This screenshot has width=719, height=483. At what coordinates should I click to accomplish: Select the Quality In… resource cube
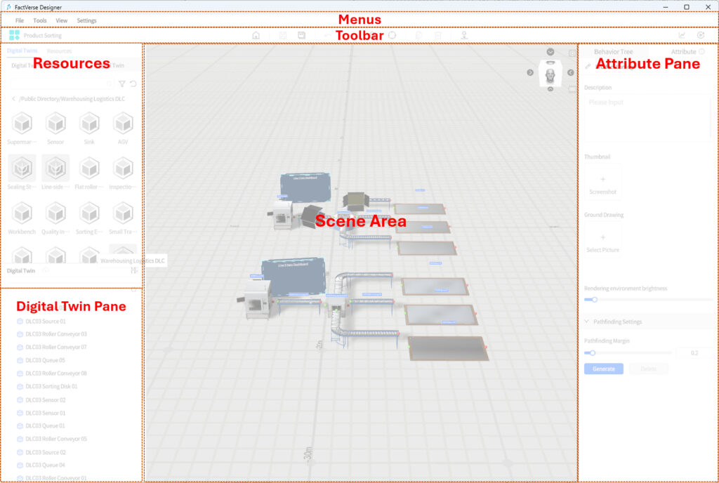click(x=55, y=213)
